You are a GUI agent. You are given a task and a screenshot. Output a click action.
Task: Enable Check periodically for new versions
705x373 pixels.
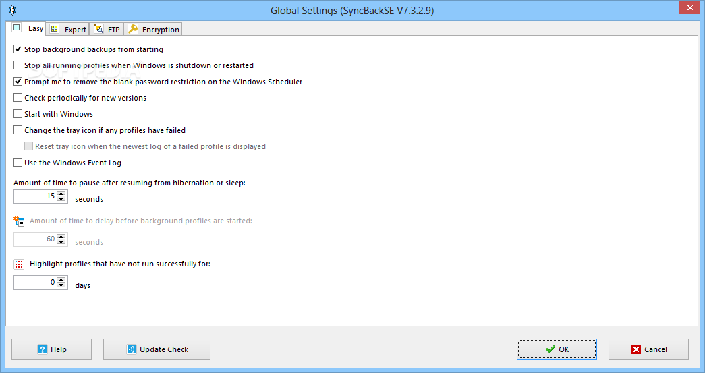coord(18,98)
